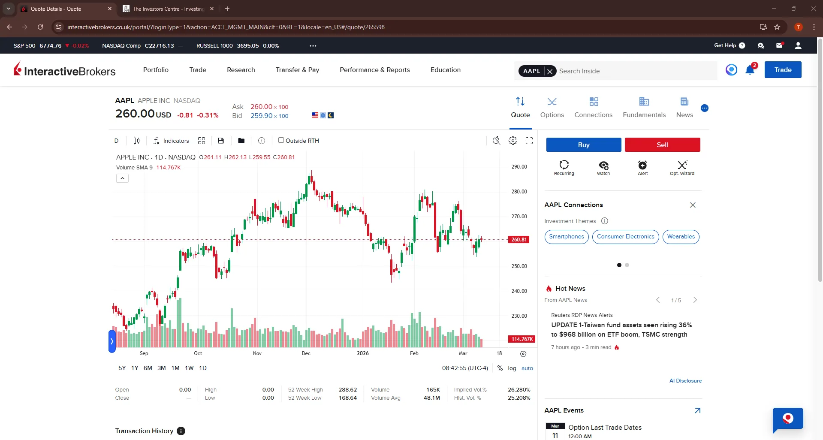The image size is (823, 440).
Task: Open the user account profile icon
Action: coord(798,45)
